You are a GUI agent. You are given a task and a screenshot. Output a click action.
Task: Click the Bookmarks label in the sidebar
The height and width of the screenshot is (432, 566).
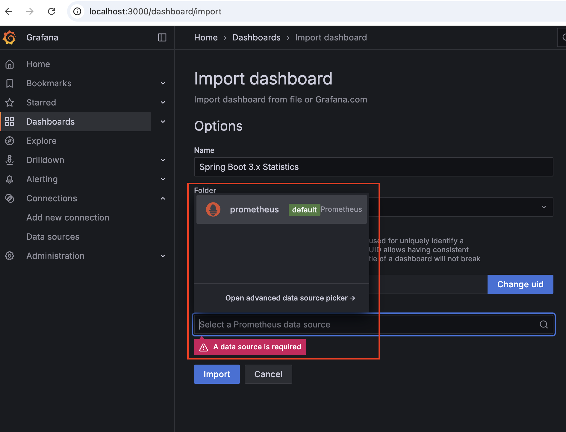click(49, 83)
